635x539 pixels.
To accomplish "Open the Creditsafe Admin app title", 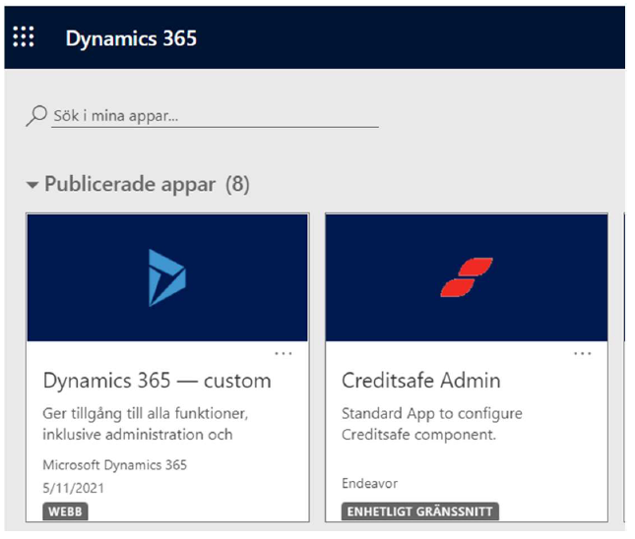I will click(x=420, y=381).
